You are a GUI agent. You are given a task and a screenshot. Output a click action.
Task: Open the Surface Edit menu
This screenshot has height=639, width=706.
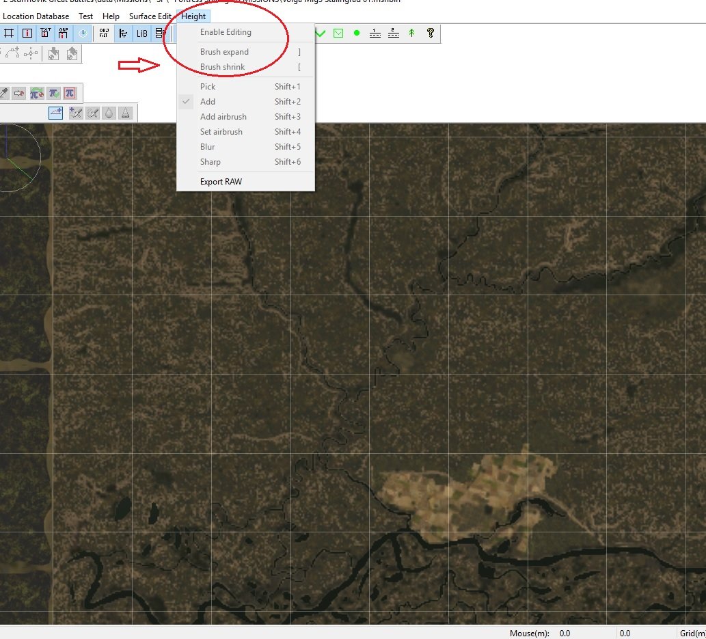[x=150, y=16]
